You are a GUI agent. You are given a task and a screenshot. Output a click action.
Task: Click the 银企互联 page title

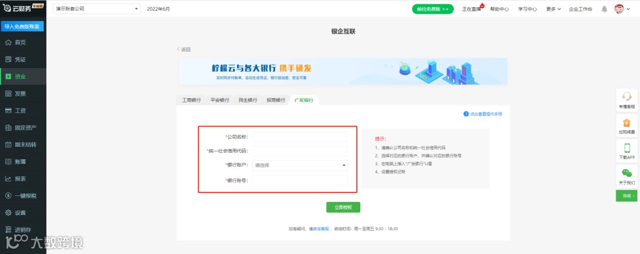tap(343, 31)
